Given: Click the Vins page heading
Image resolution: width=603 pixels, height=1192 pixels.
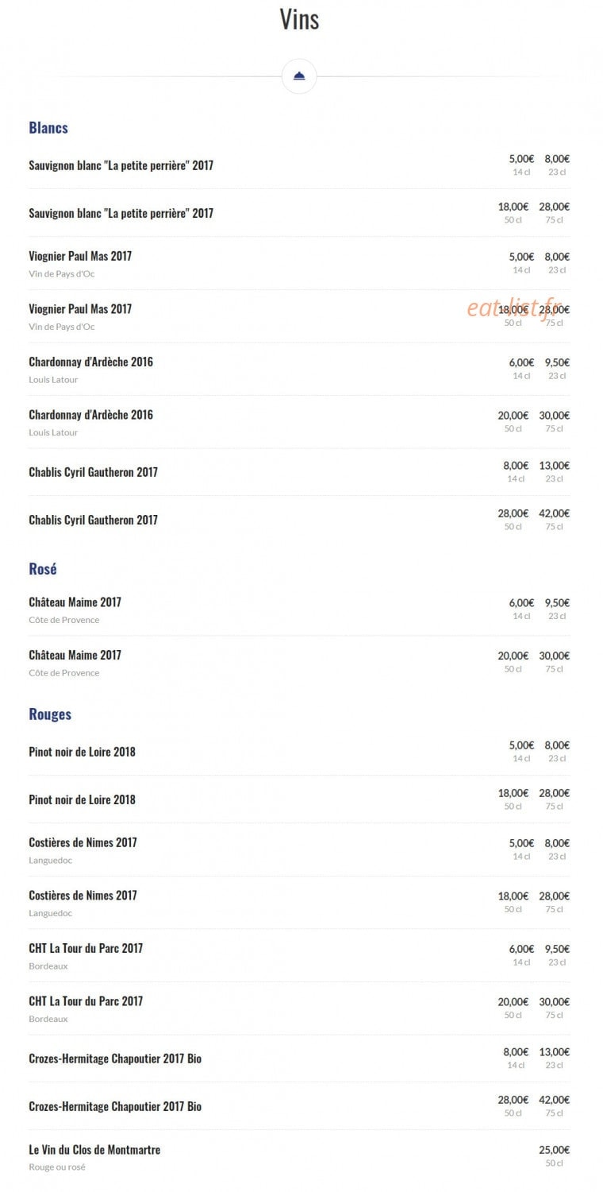Looking at the screenshot, I should point(299,18).
